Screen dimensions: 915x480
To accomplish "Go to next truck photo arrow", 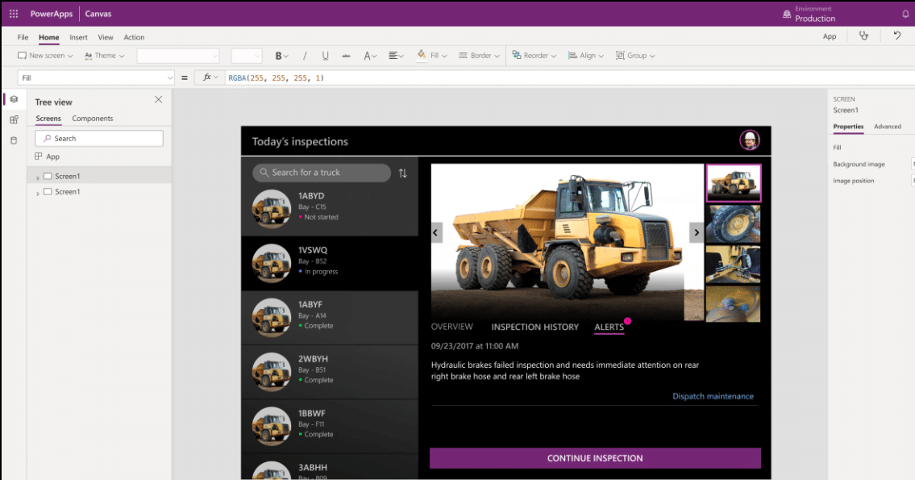I will tap(697, 232).
